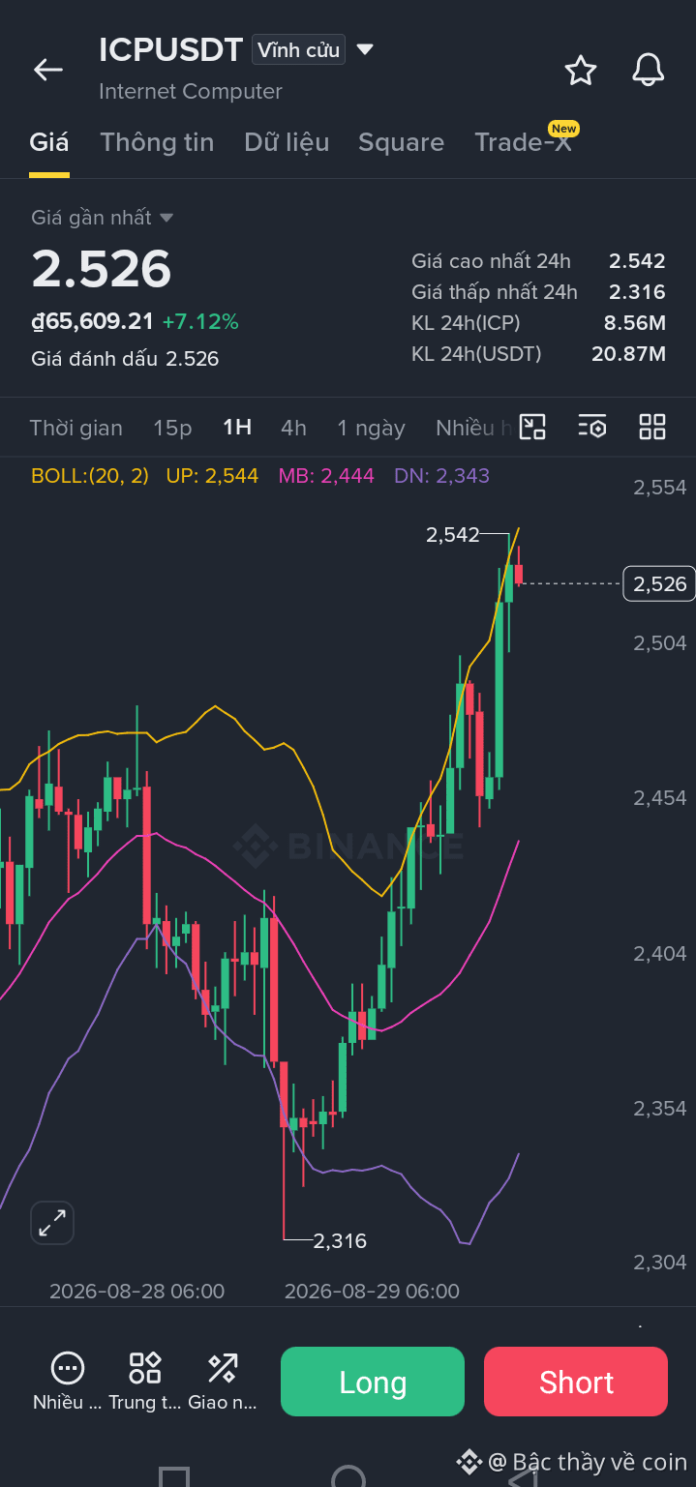Tap the green Long button

tap(373, 1382)
